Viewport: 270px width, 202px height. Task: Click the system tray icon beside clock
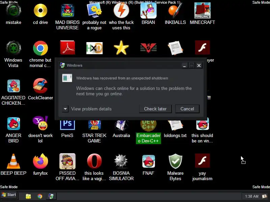click(x=265, y=196)
